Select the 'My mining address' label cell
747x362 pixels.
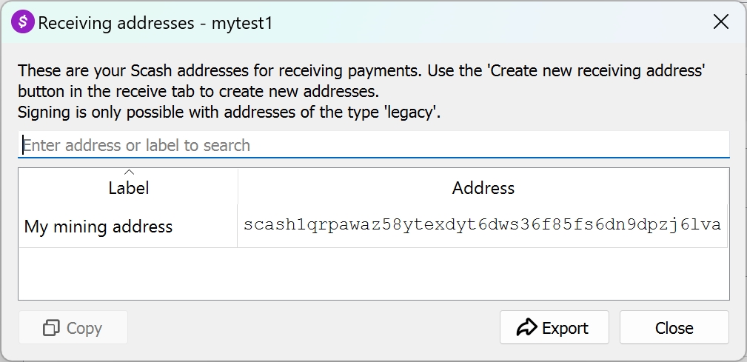click(x=128, y=227)
